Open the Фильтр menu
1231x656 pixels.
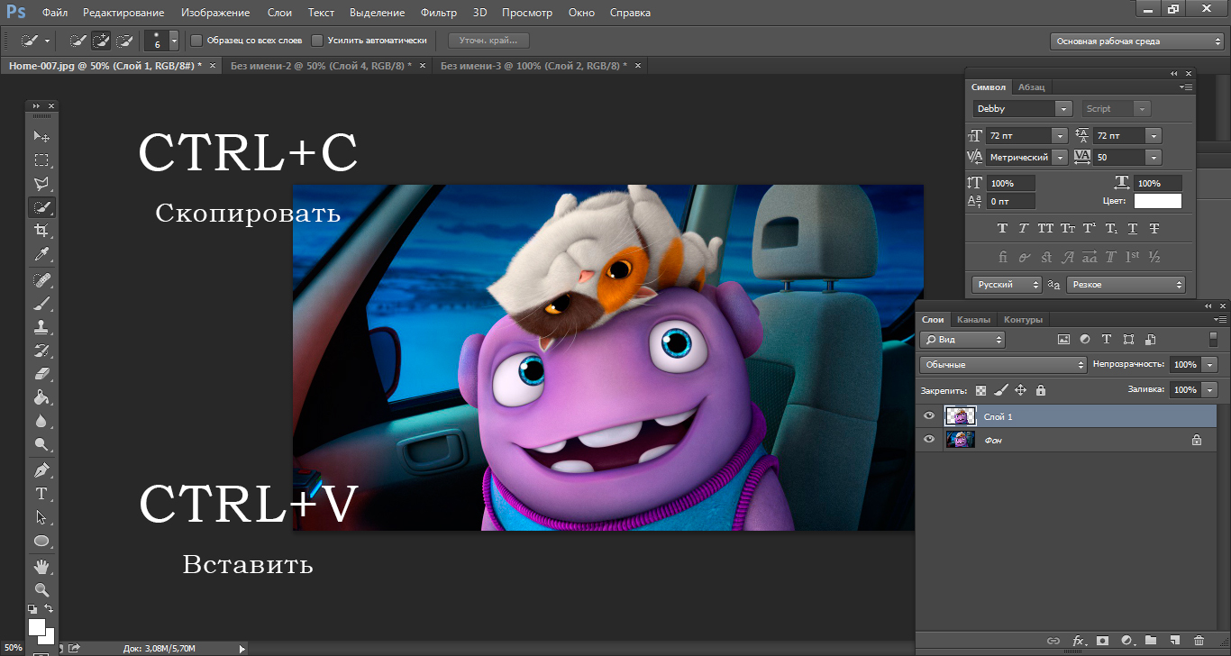[x=439, y=13]
